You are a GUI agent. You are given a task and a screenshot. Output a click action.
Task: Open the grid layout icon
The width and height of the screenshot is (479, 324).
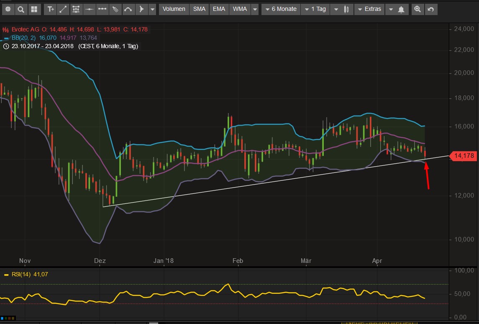34,9
